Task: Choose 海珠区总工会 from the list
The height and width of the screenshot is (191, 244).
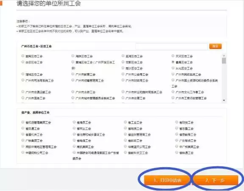Action: [73, 55]
